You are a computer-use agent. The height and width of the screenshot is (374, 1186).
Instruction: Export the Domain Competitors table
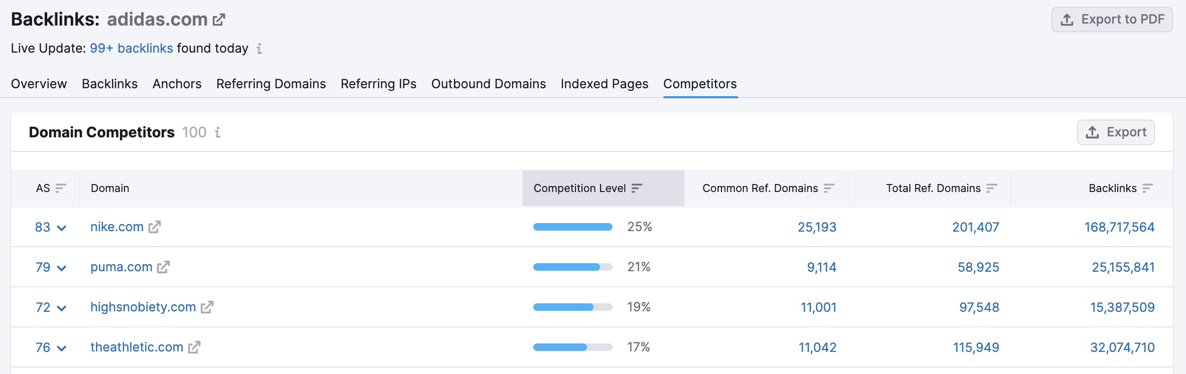click(1115, 132)
